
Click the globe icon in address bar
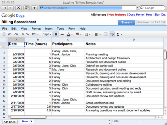coord(41,8)
